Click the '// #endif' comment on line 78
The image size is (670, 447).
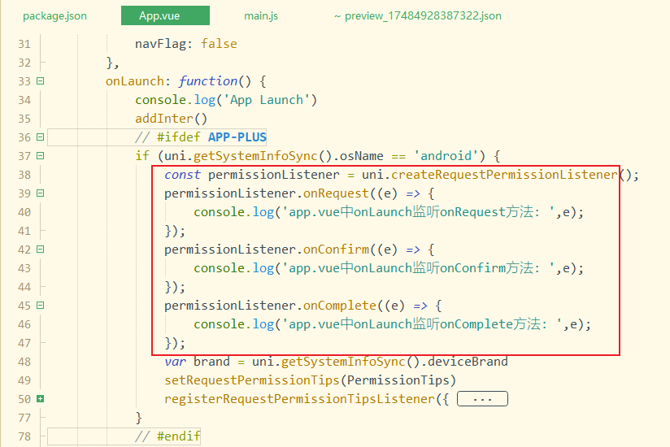tap(167, 436)
